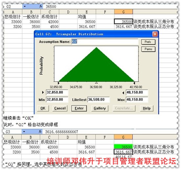This screenshot has width=181, height=170.
Task: Close the Triangular Distribution dialog
Action: point(155,34)
